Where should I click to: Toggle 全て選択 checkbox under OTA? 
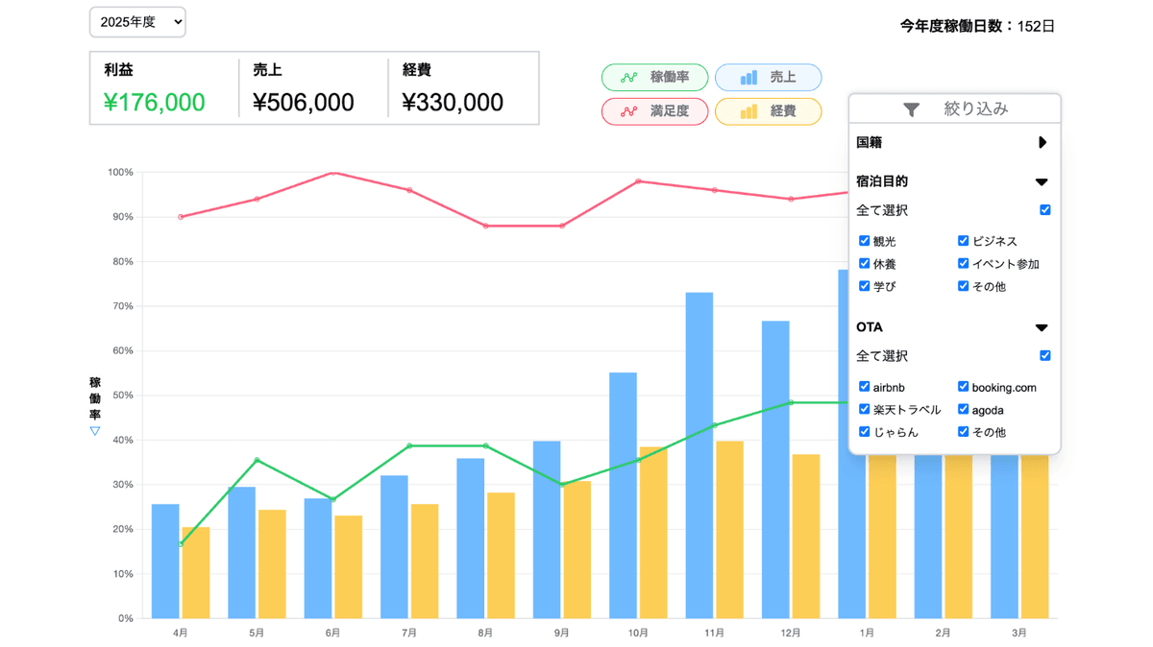1044,356
